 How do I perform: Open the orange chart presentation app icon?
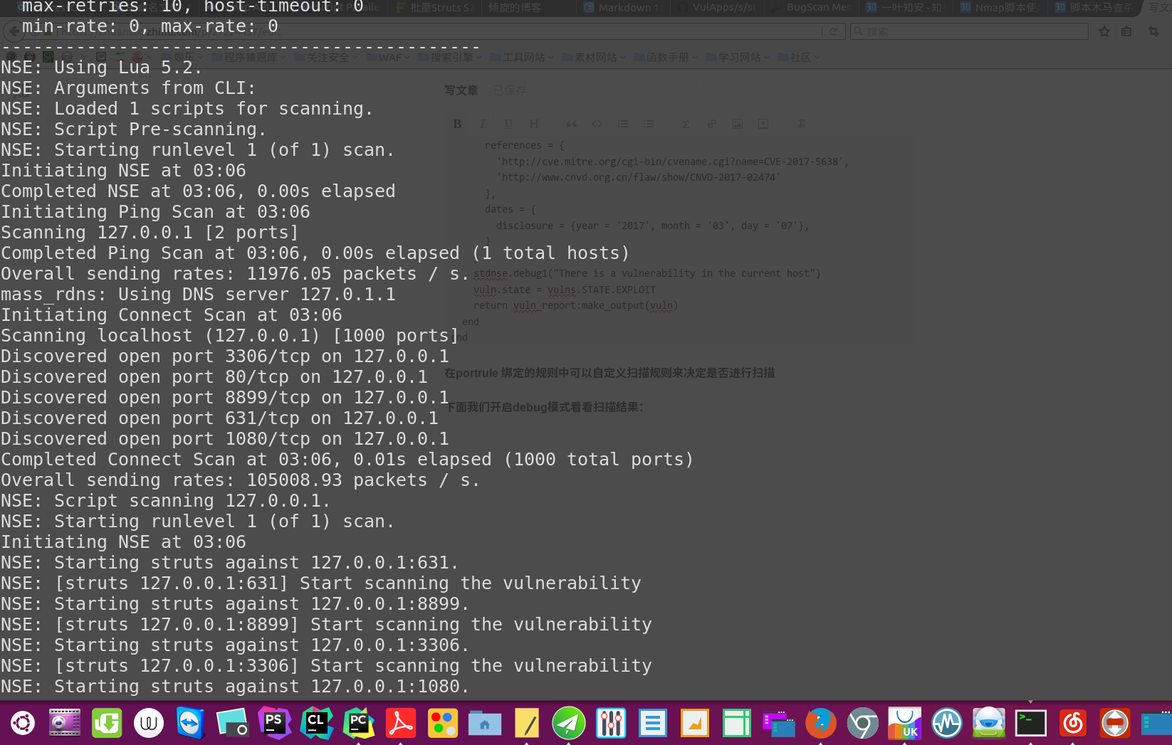point(694,724)
